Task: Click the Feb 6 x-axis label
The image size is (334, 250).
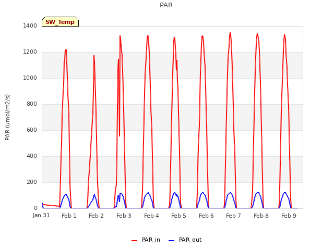Action: pos(206,216)
